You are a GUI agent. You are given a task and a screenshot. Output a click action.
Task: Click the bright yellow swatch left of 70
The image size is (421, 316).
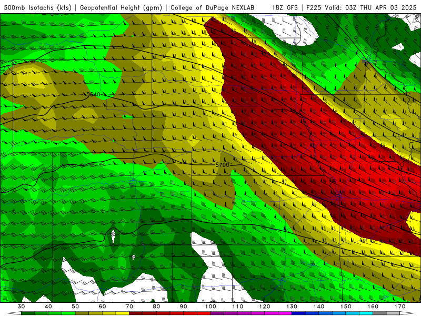[123, 313]
